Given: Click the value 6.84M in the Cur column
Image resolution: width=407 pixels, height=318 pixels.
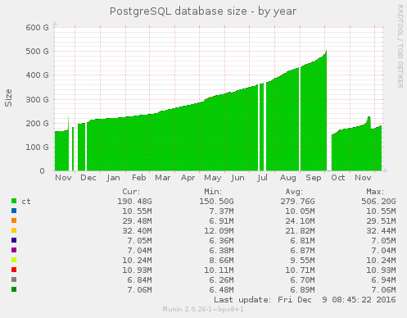Looking at the screenshot, I should (x=139, y=280).
